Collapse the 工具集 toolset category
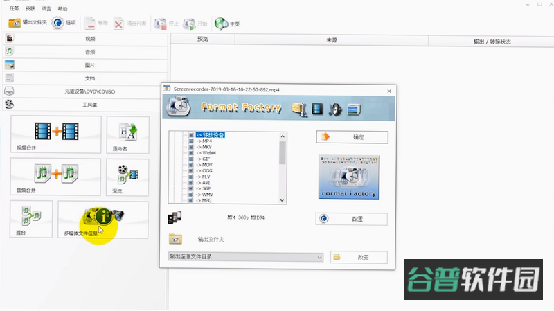 tap(85, 105)
